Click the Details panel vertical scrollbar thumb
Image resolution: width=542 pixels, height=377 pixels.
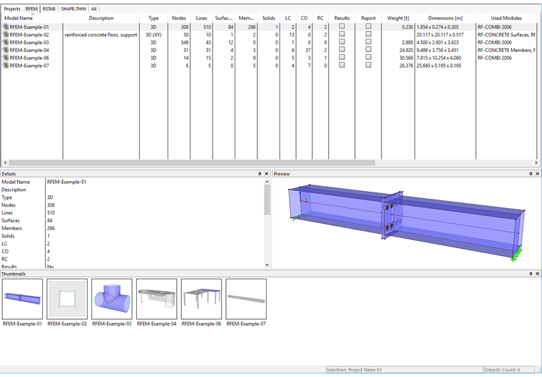pos(267,200)
